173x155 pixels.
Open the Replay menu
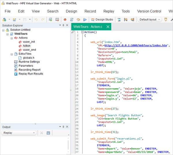[x=109, y=11]
